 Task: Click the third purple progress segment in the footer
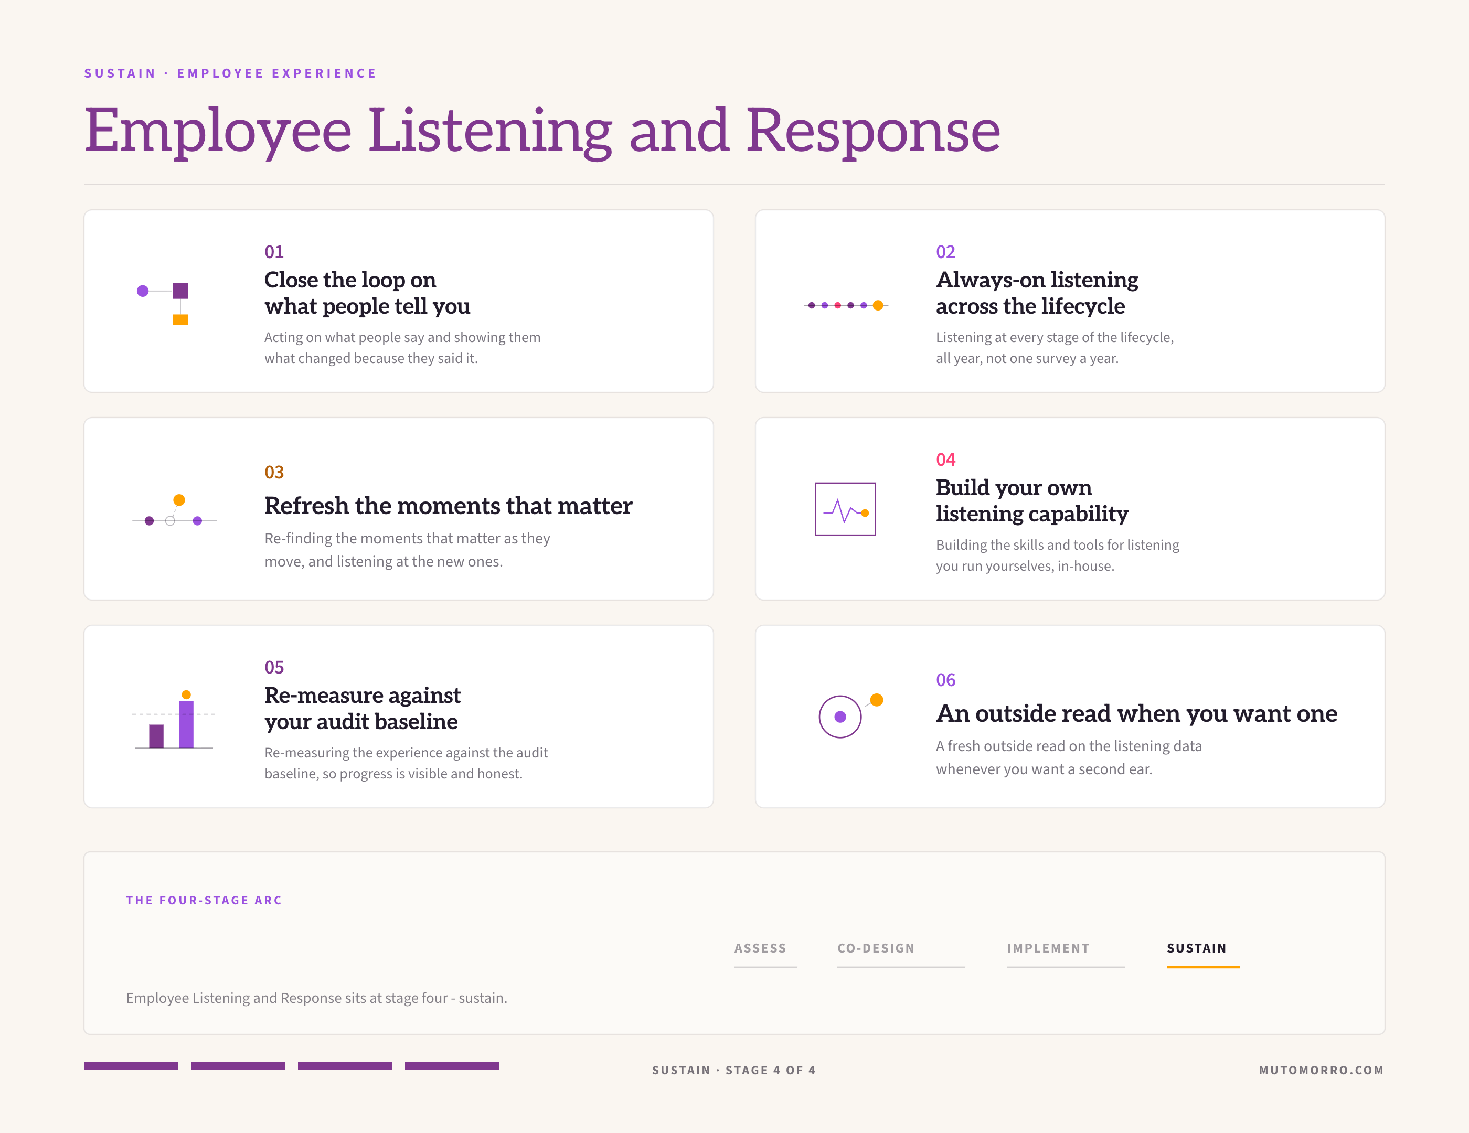tap(345, 1066)
